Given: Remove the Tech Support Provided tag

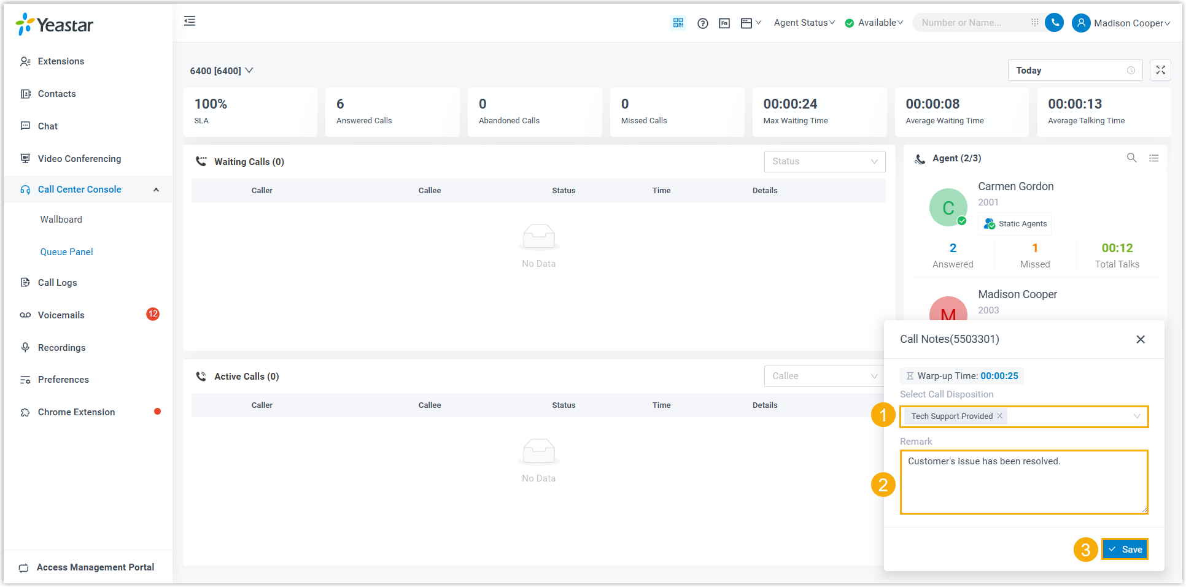Looking at the screenshot, I should click(999, 416).
